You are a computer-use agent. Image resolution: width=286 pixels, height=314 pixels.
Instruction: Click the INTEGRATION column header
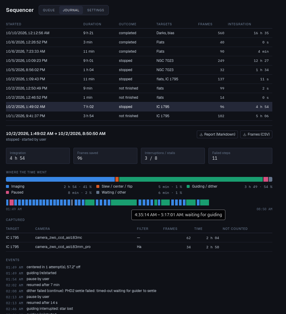(239, 24)
